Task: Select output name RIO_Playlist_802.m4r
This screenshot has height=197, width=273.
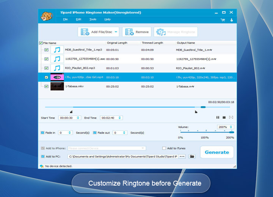Action: [190, 68]
